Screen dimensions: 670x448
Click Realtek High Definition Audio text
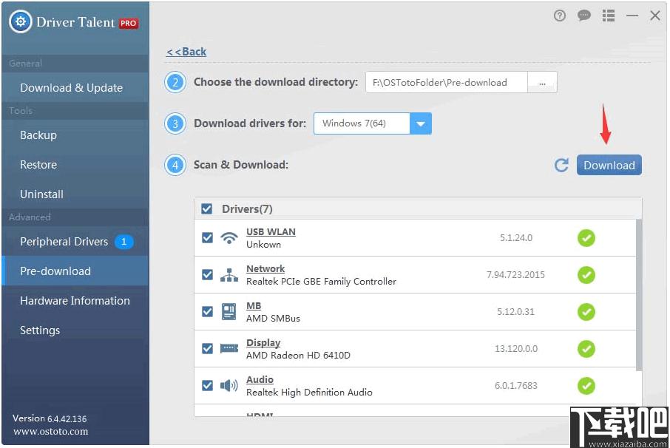click(309, 392)
